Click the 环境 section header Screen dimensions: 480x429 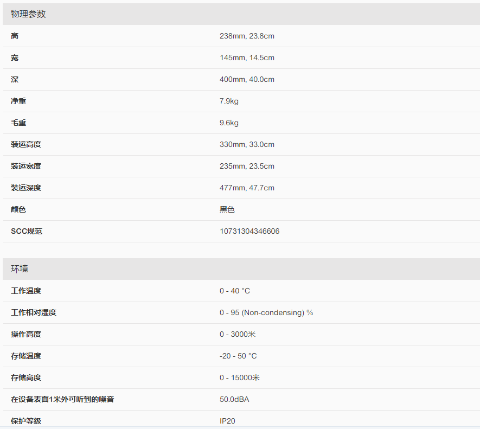[20, 269]
